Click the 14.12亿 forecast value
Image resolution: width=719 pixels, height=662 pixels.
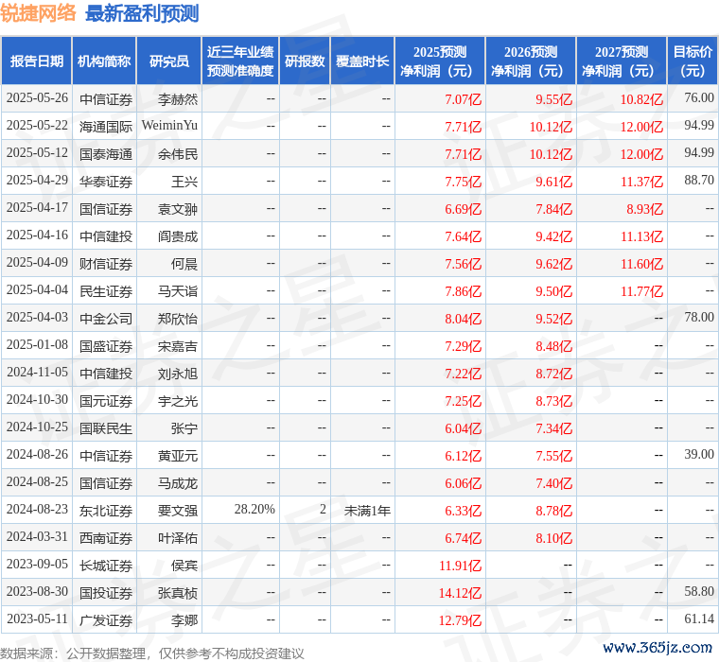pos(460,593)
